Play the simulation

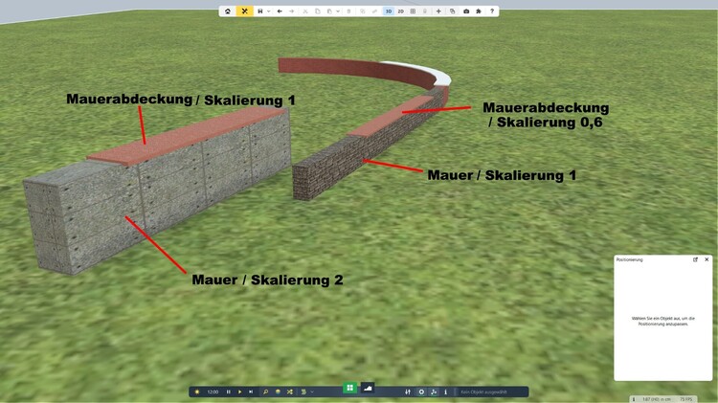click(x=239, y=392)
